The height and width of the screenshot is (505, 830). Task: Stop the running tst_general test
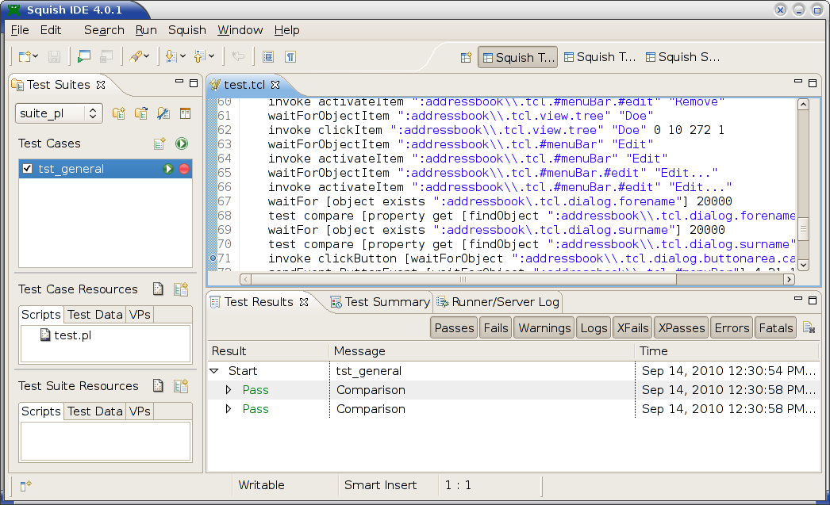(183, 168)
